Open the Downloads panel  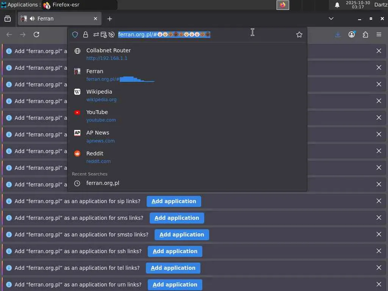click(338, 34)
